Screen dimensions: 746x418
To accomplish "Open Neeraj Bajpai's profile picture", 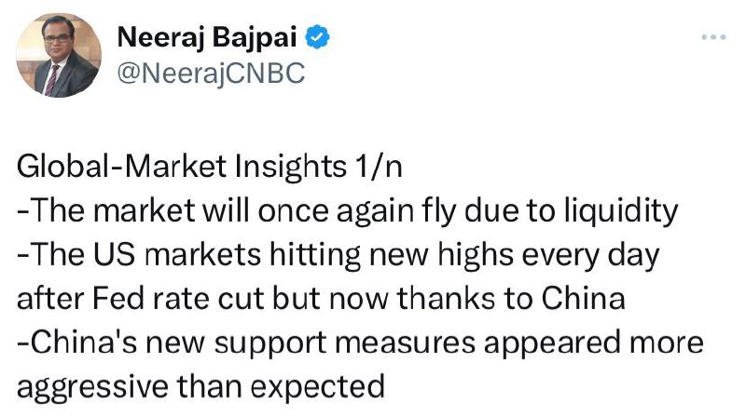I will (59, 55).
